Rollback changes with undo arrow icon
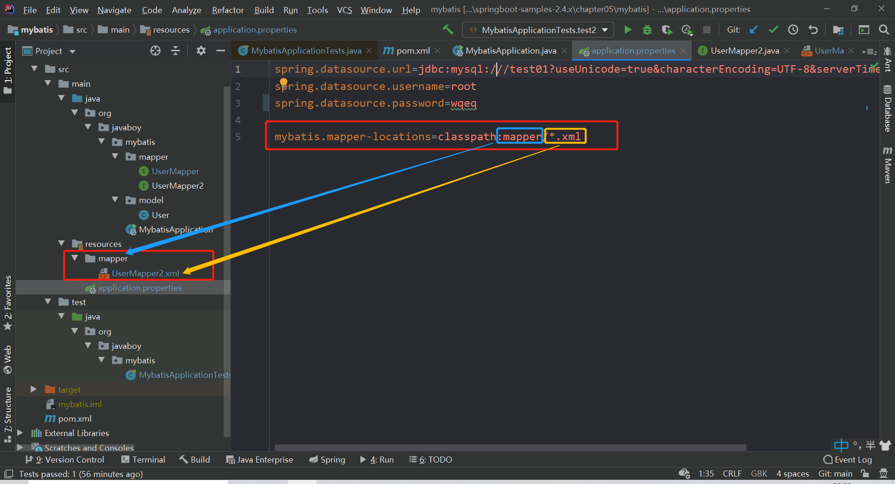Image resolution: width=895 pixels, height=484 pixels. coord(813,30)
